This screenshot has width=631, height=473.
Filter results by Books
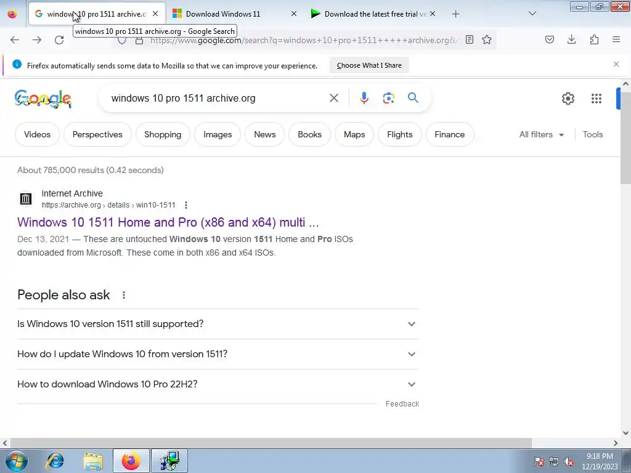pos(309,135)
